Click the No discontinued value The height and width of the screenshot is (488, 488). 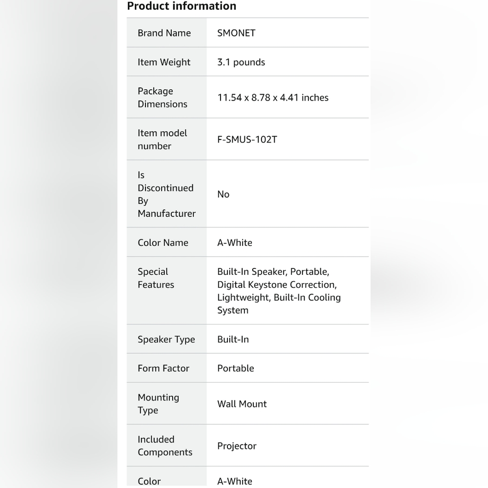[x=223, y=194]
